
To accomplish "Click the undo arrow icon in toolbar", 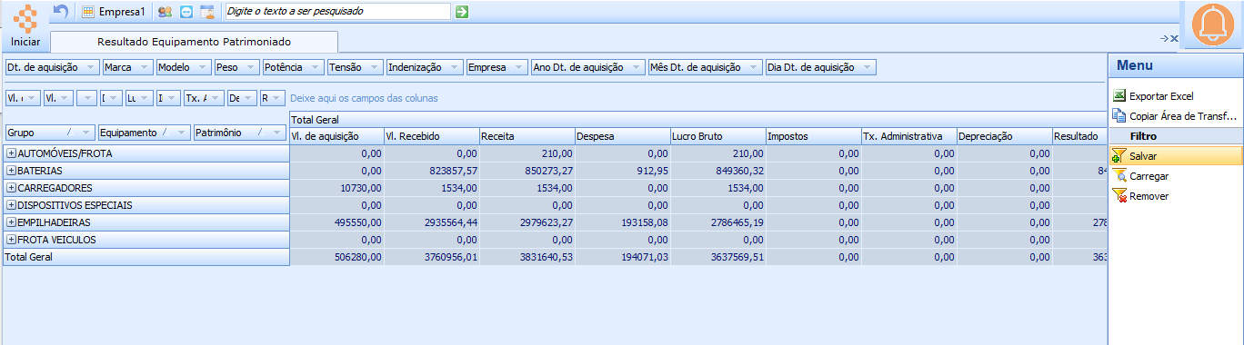I will [61, 12].
